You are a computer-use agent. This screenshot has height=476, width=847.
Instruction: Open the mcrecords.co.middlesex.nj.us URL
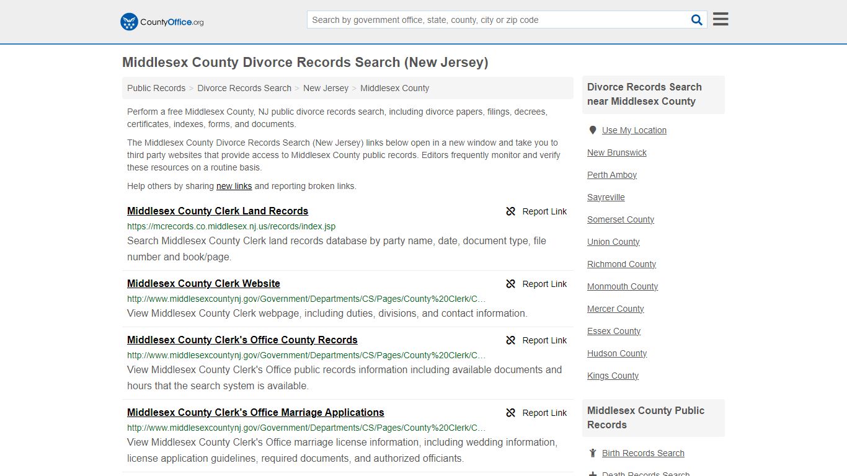click(x=231, y=226)
